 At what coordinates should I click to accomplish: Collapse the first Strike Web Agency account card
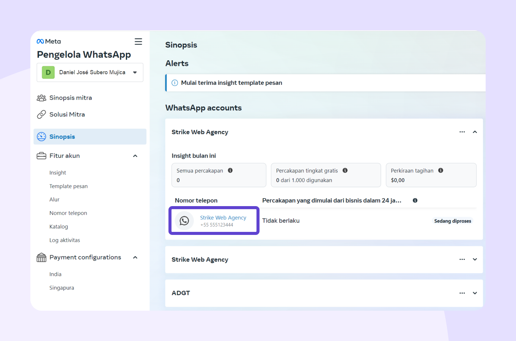[475, 132]
